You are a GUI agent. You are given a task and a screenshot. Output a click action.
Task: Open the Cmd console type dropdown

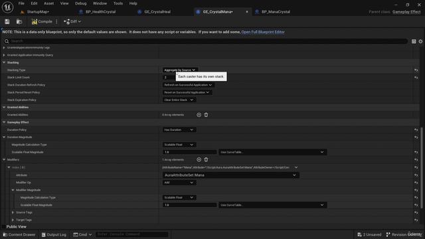tap(82, 234)
